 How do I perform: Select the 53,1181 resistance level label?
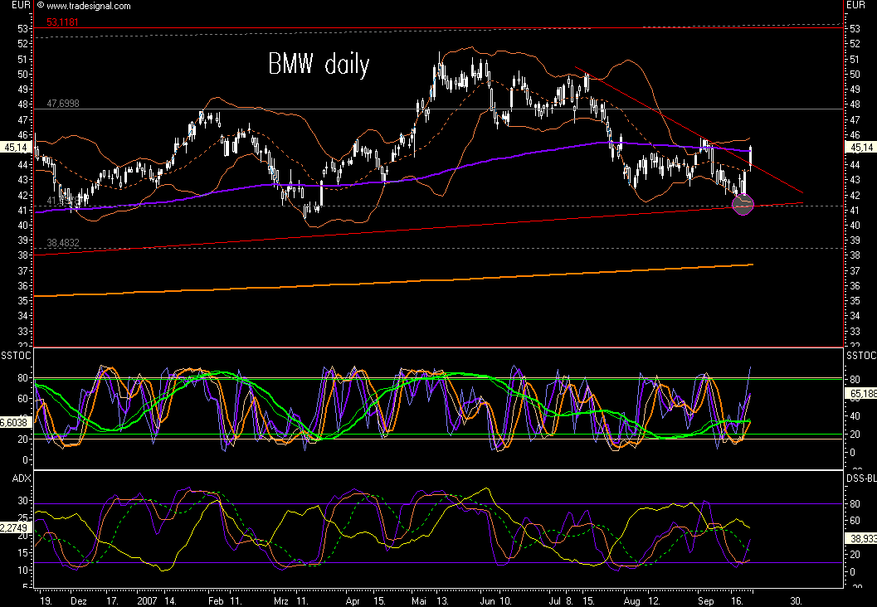[x=61, y=23]
